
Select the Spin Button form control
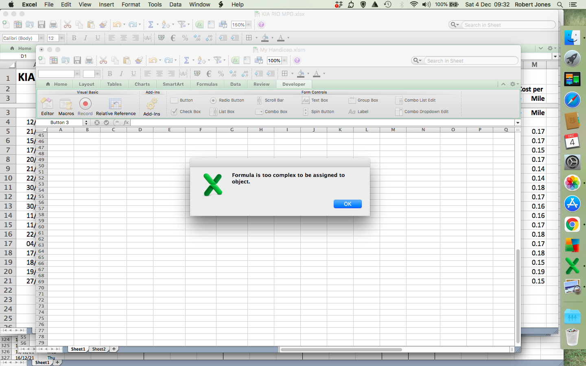[318, 112]
